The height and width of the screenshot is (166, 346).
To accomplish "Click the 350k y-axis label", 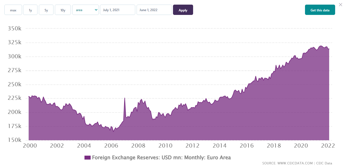I will (15, 29).
